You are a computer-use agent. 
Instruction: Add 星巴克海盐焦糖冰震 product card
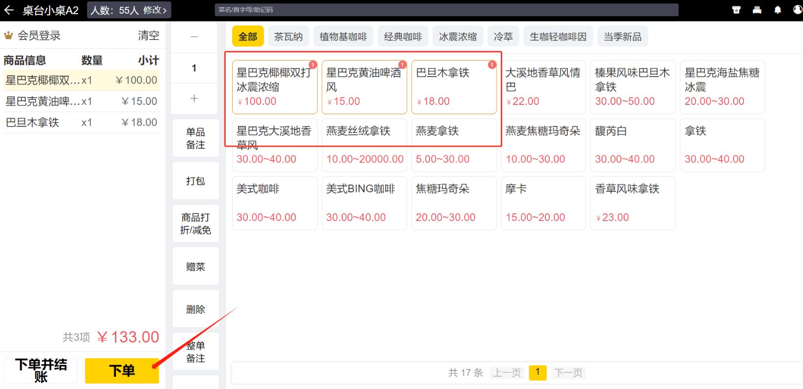coord(722,87)
